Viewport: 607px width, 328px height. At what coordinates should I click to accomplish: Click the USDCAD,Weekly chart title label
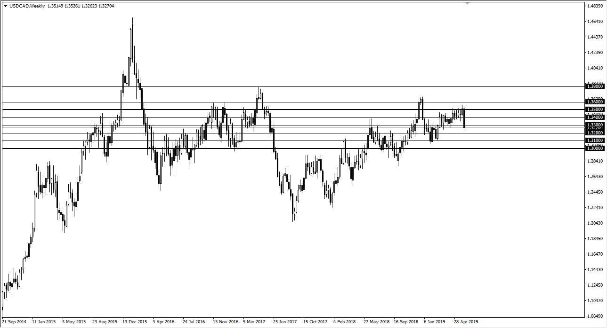[x=26, y=6]
